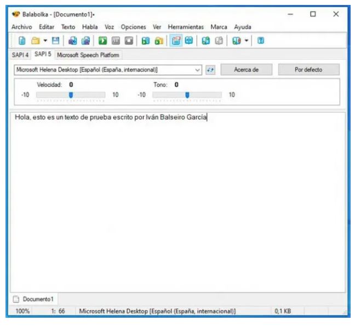Click the Save document floppy icon

tap(55, 41)
